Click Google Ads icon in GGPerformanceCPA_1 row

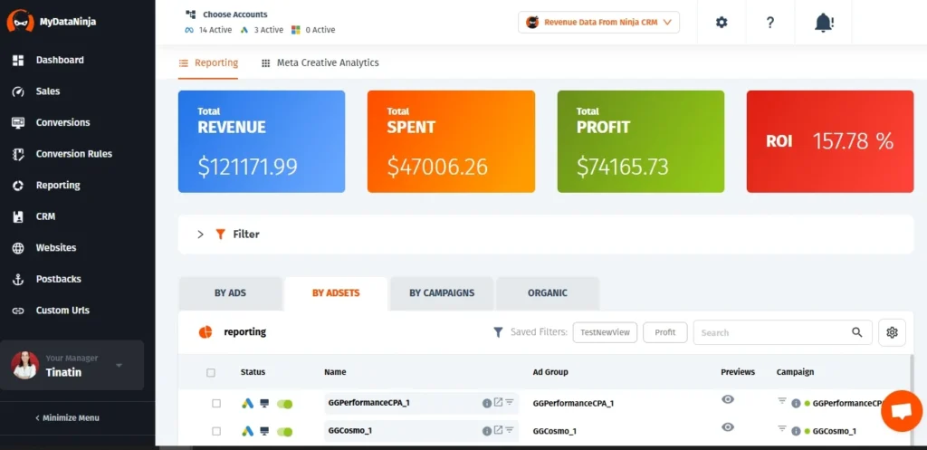tap(248, 403)
